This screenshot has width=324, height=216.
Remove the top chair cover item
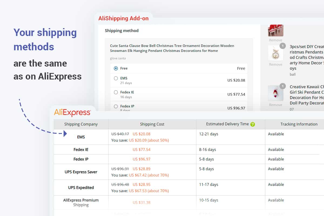pyautogui.click(x=275, y=40)
